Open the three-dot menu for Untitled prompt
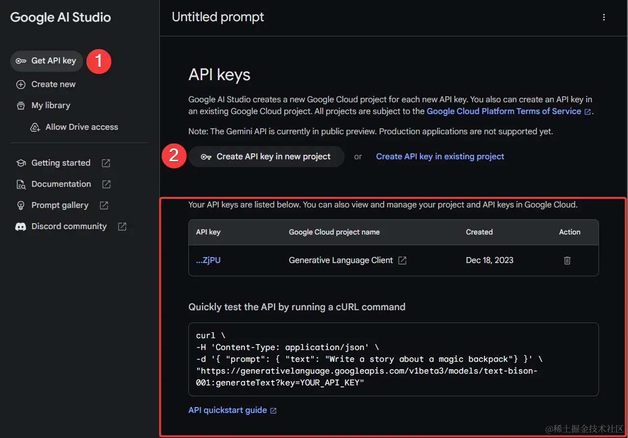This screenshot has width=628, height=438. tap(603, 17)
